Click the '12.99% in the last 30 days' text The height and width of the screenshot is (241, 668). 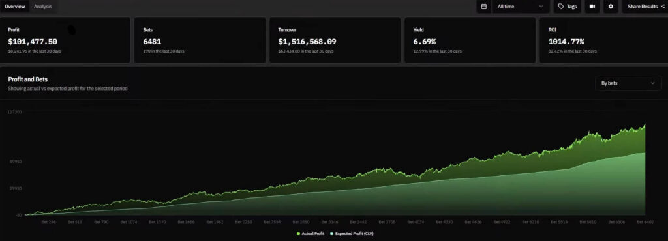click(x=437, y=51)
